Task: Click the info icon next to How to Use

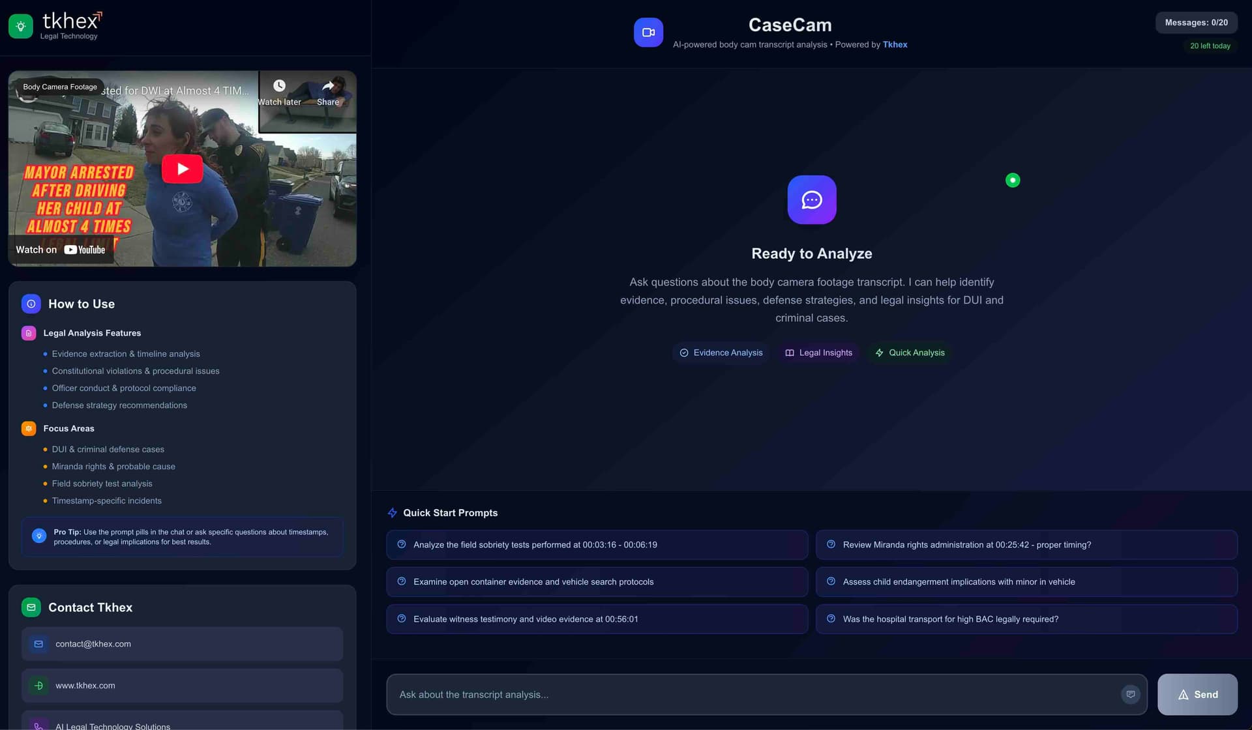Action: click(31, 303)
